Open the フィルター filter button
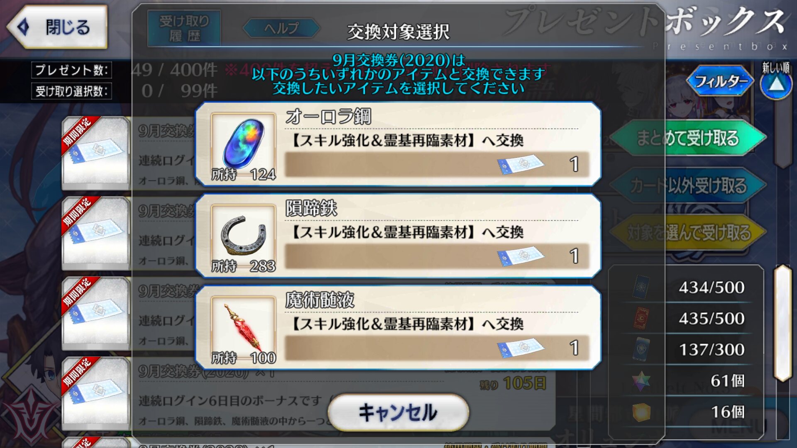The image size is (797, 448). coord(721,81)
